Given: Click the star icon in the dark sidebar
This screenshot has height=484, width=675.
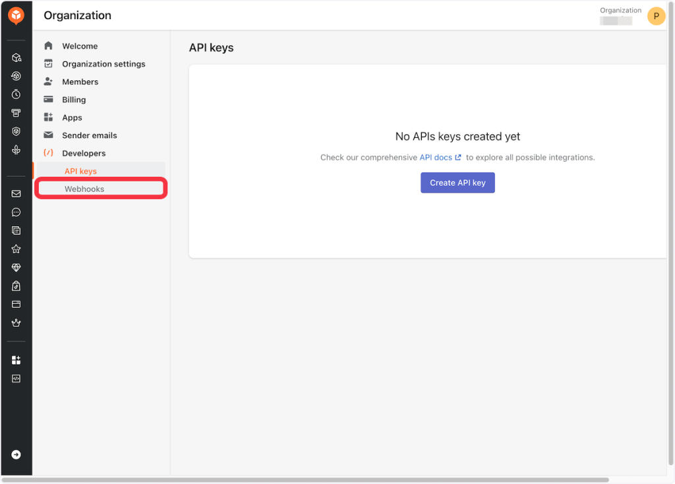Looking at the screenshot, I should point(16,249).
